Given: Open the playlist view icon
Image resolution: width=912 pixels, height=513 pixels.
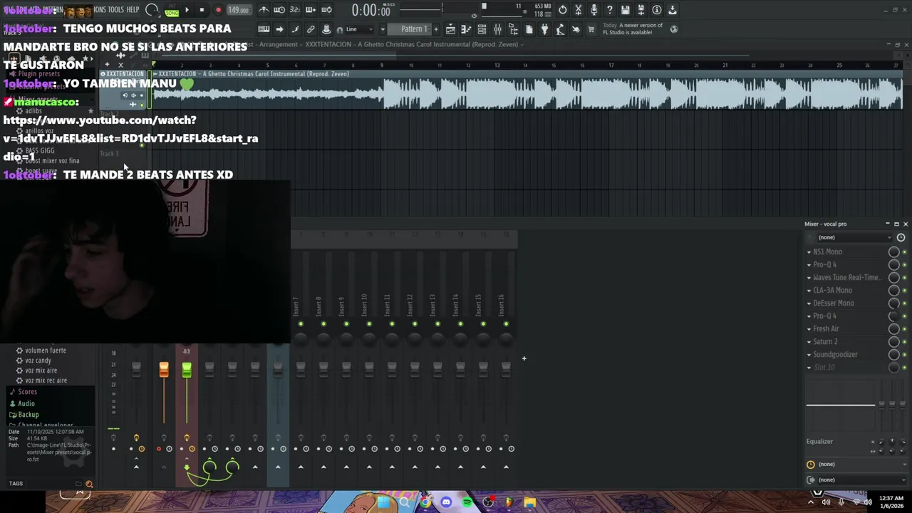Looking at the screenshot, I should point(450,29).
